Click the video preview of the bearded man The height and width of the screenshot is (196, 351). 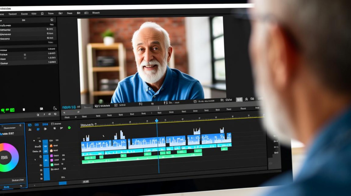pos(151,60)
